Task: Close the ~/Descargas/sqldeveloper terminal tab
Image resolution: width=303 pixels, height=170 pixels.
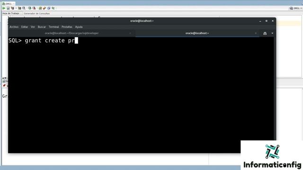Action: click(x=130, y=33)
